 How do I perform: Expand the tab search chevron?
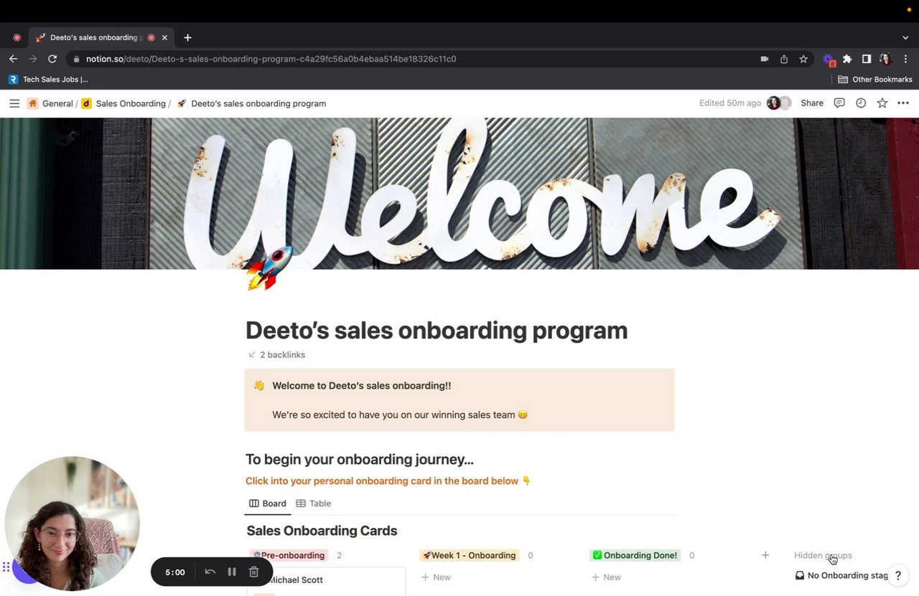pyautogui.click(x=905, y=37)
